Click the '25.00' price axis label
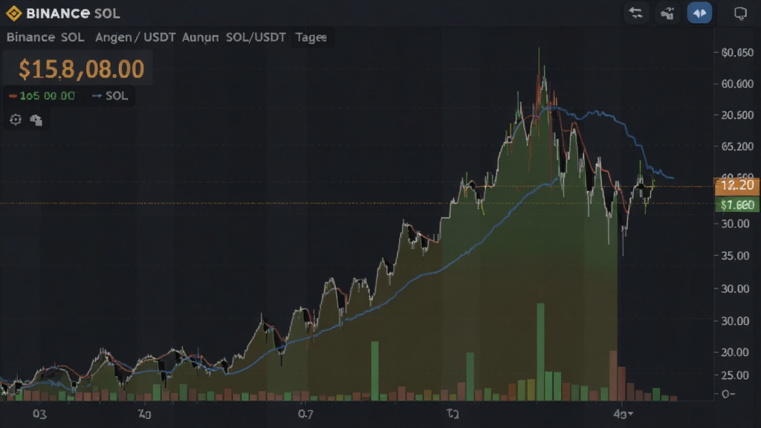 click(x=735, y=375)
